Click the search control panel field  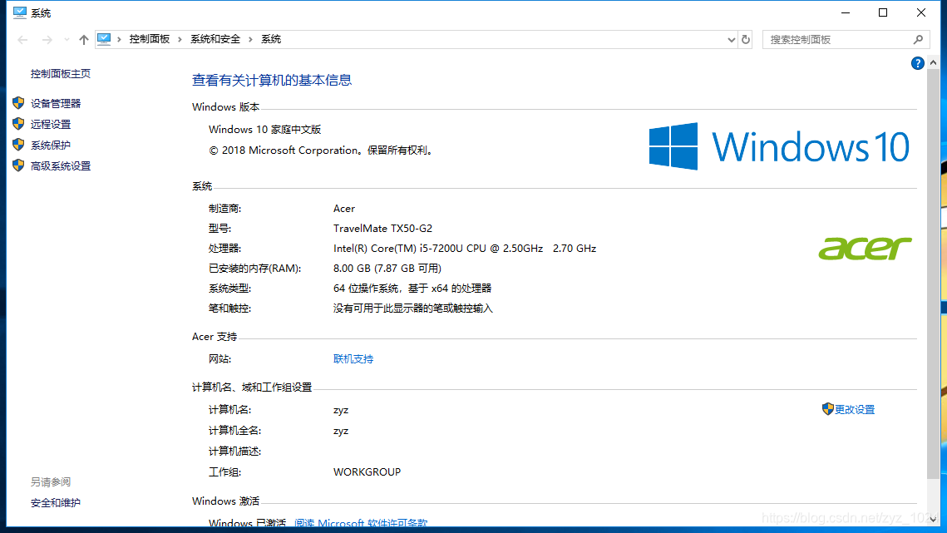(846, 39)
